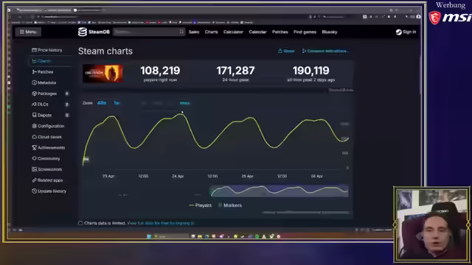The image size is (472, 265).
Task: Open Achievements in sidebar
Action: (x=49, y=147)
